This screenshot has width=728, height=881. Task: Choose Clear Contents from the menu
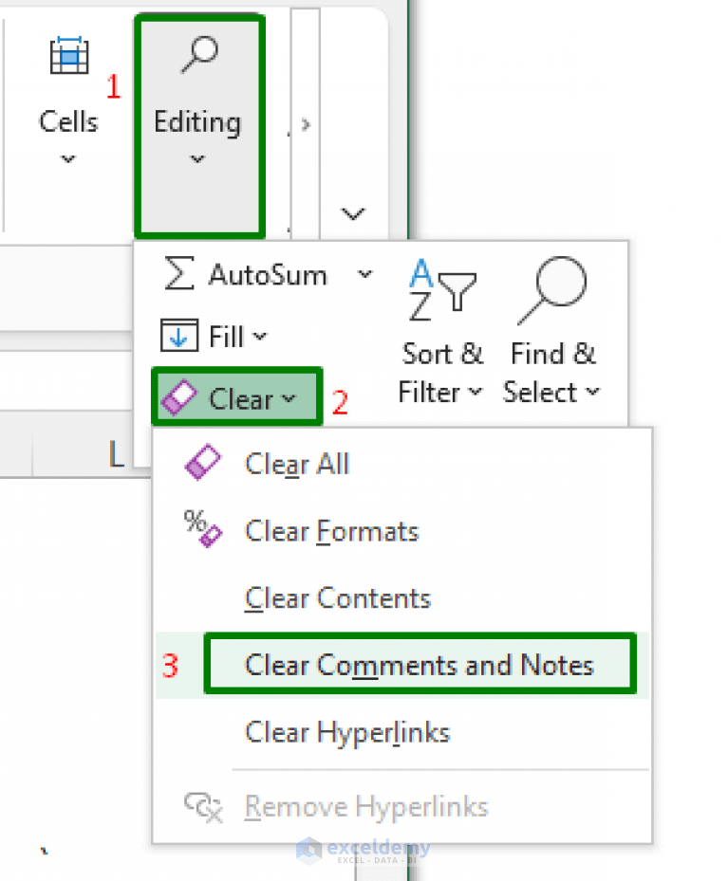[337, 597]
